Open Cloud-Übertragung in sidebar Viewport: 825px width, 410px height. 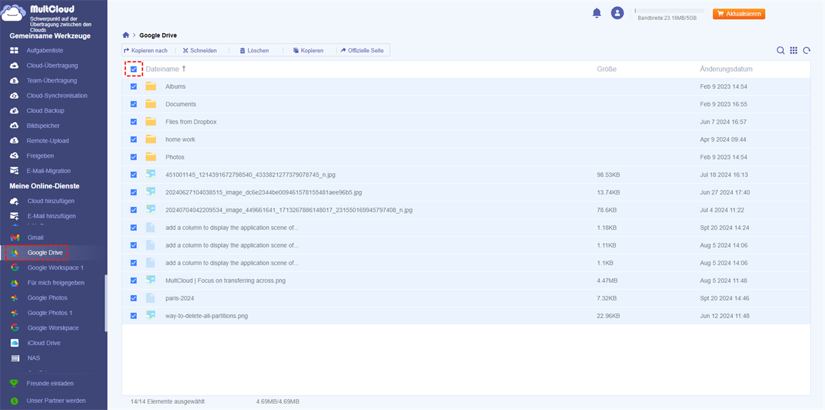(x=52, y=65)
